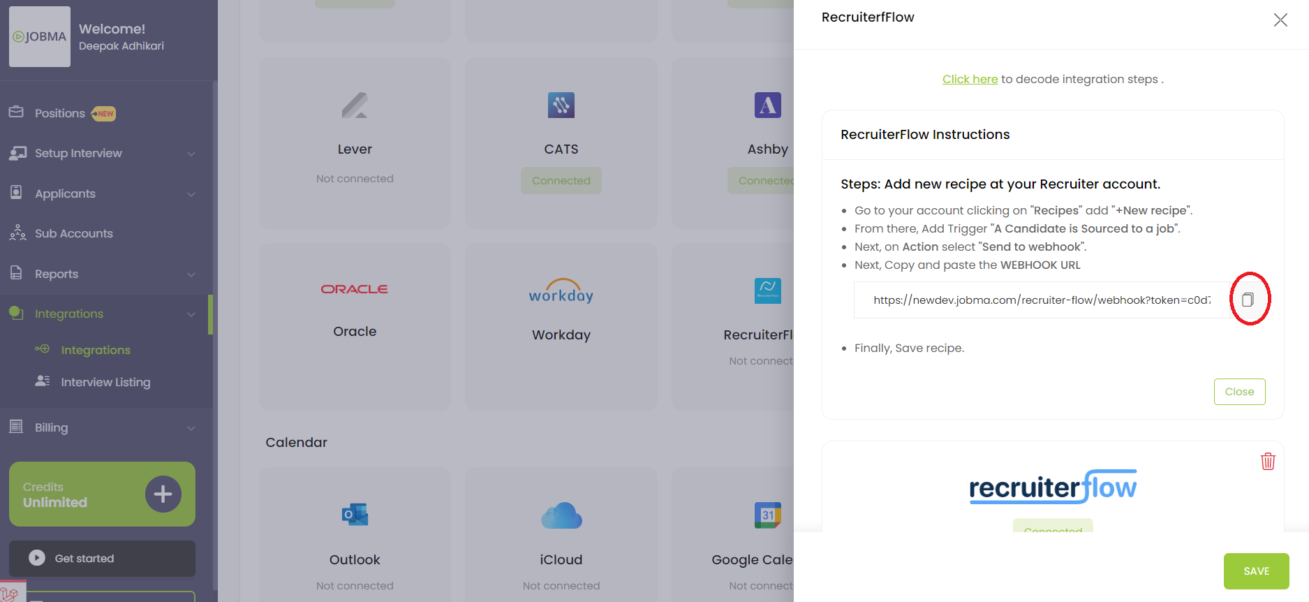Select the iCloud calendar icon
1309x602 pixels.
point(561,515)
